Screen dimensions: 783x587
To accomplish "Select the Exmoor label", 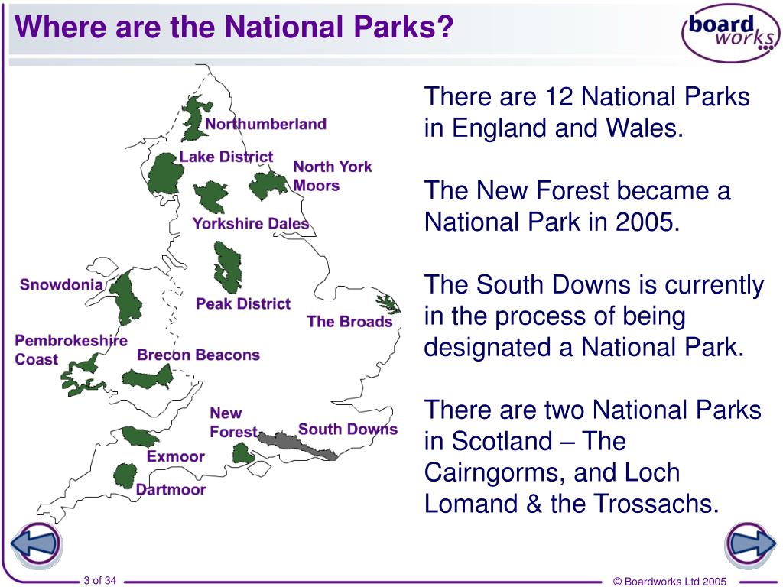I will (x=175, y=456).
